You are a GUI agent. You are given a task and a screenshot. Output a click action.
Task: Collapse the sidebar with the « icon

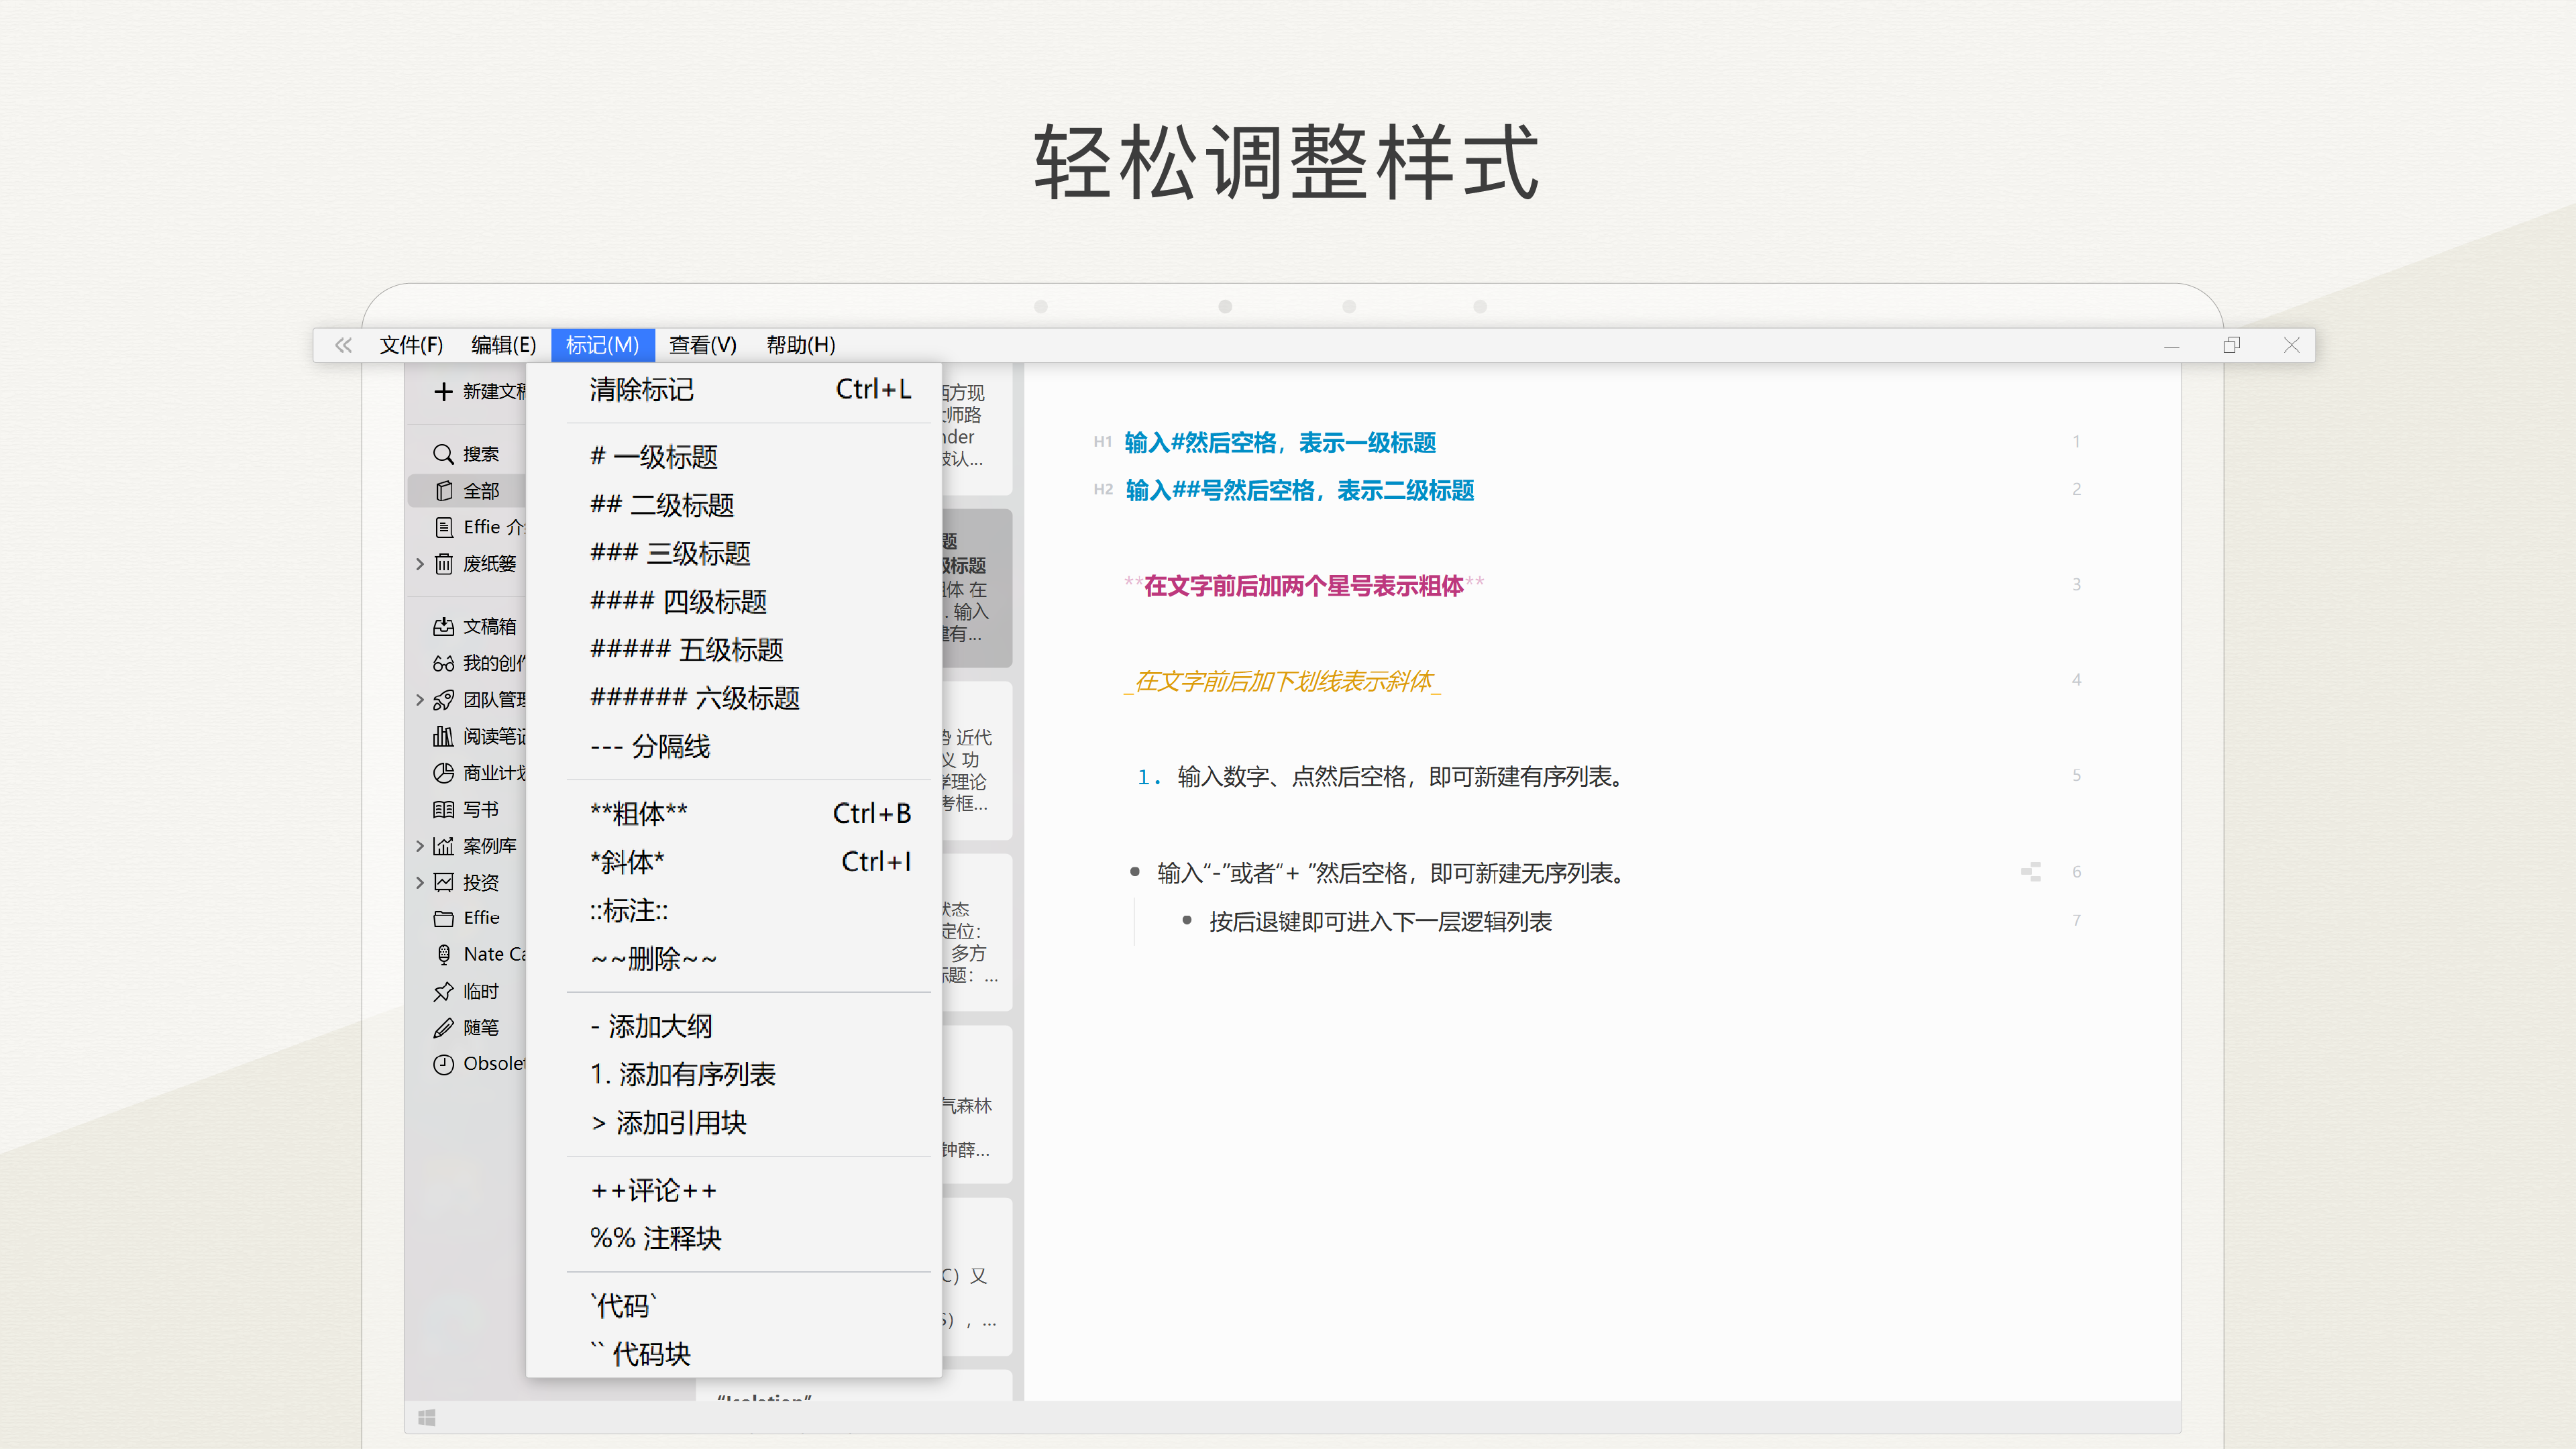pyautogui.click(x=343, y=345)
